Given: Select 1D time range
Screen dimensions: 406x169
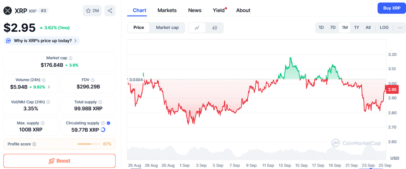Looking at the screenshot, I should pyautogui.click(x=321, y=28).
